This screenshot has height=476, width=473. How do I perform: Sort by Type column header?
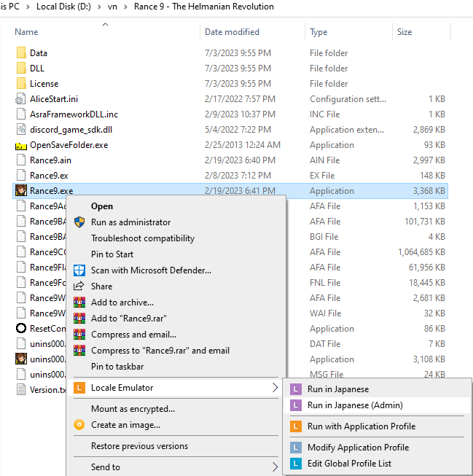coord(318,32)
